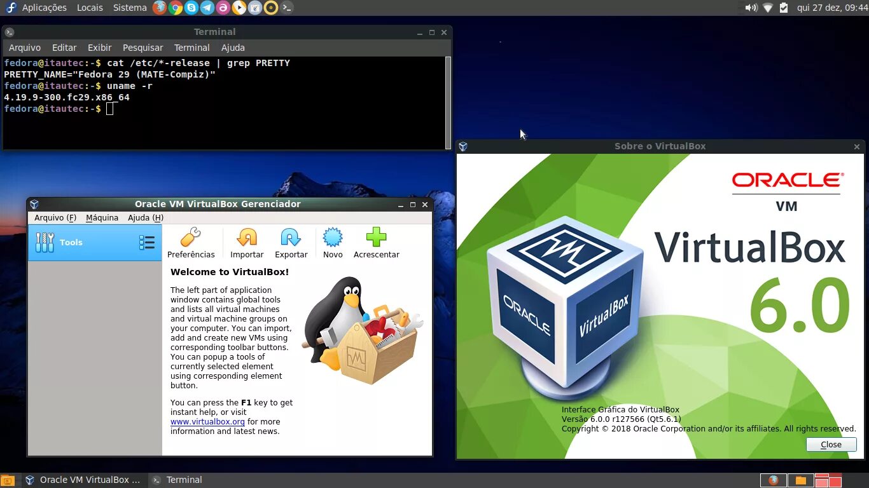The width and height of the screenshot is (869, 488).
Task: Open the Tools list menu icon
Action: point(147,242)
